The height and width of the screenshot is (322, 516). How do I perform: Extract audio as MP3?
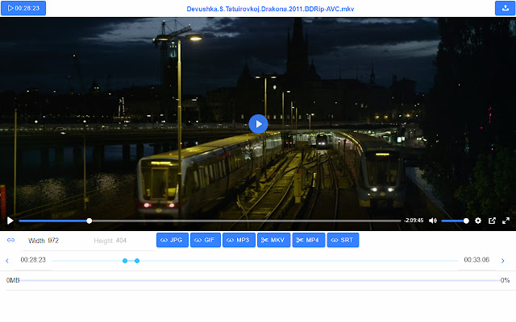[239, 240]
